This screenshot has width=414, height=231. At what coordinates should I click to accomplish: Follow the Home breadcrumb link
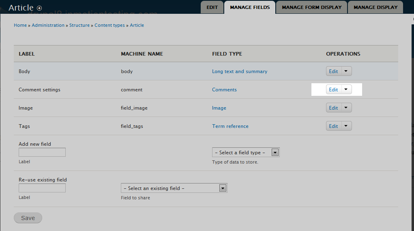[20, 25]
